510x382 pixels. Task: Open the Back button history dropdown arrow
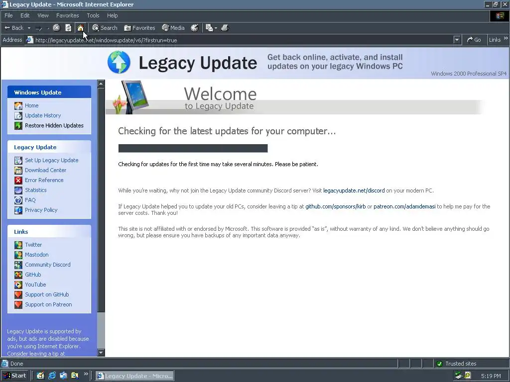coord(29,28)
